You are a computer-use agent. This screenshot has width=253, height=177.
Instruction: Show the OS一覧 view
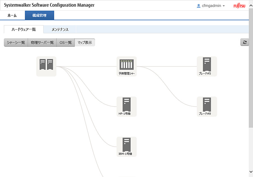(65, 42)
